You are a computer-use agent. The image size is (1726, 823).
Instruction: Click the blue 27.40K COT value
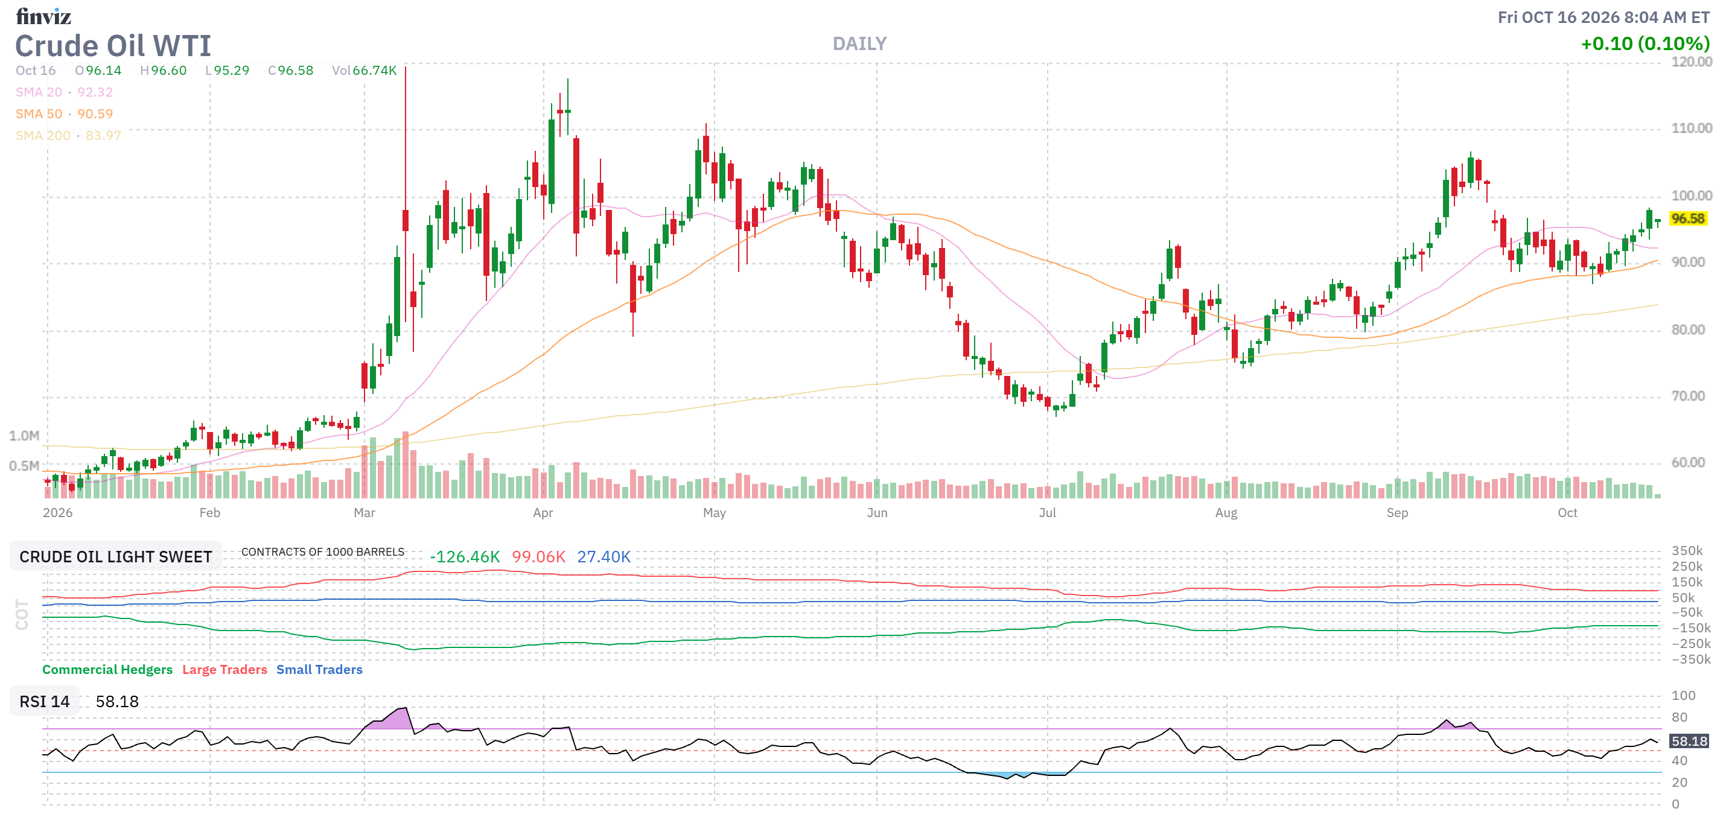tap(603, 557)
